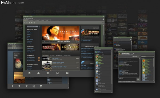Click the store search magnifier icon
Image resolution: width=160 pixels, height=98 pixels.
[x=39, y=27]
